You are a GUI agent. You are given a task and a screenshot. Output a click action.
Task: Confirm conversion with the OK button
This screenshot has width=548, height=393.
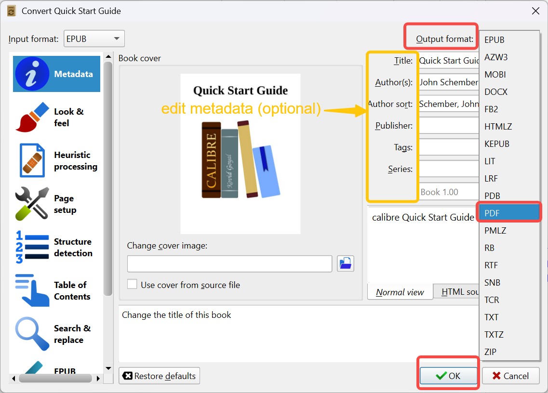[x=448, y=376]
